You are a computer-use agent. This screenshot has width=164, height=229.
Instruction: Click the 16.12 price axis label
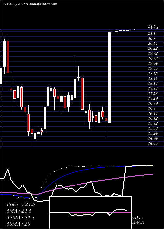pyautogui.click(x=153, y=118)
